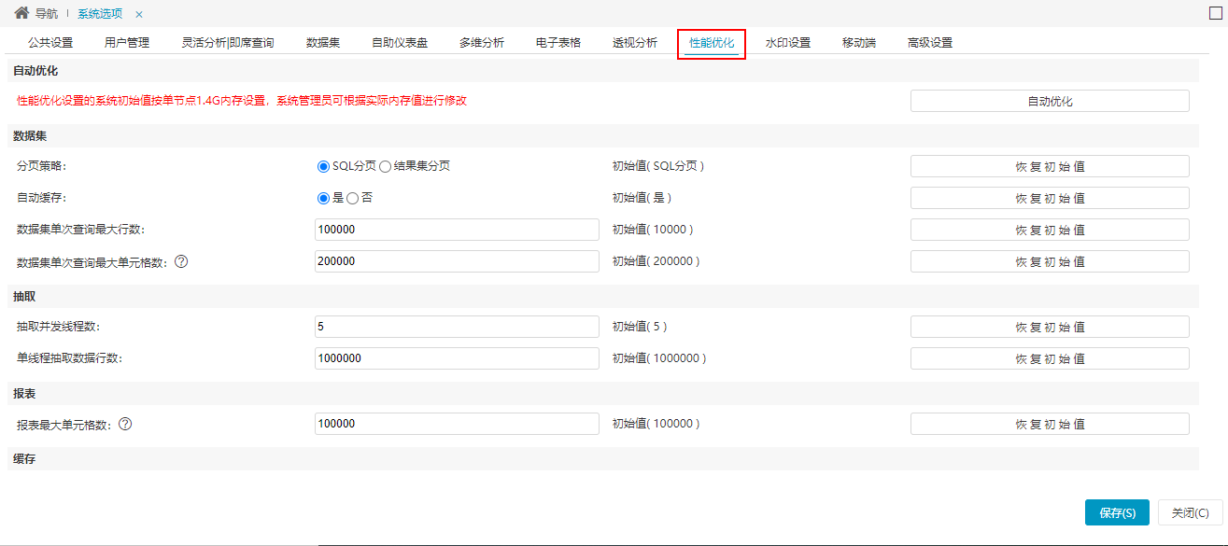
Task: Click the 初始值( 5 ) text
Action: point(639,327)
